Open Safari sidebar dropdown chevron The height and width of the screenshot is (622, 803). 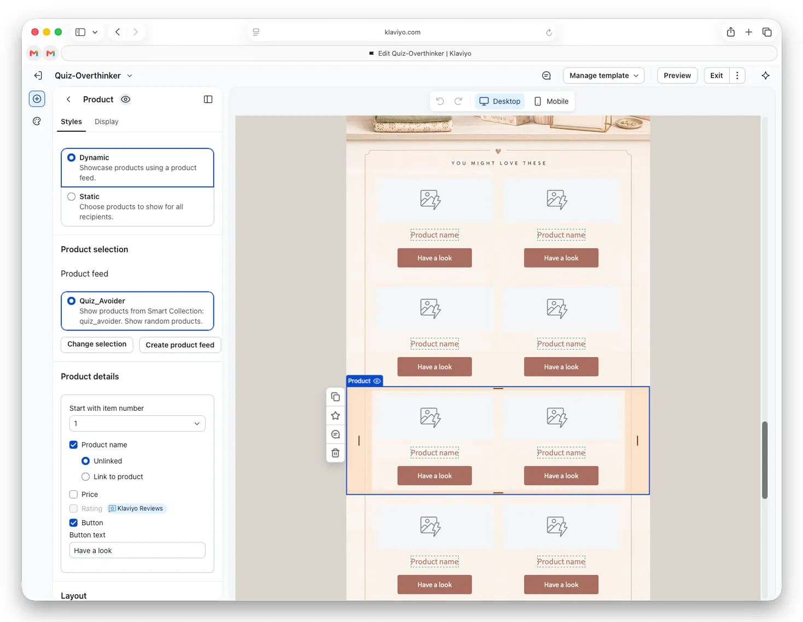coord(95,32)
